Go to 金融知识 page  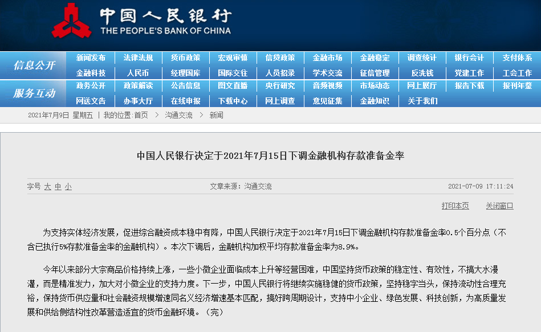click(x=375, y=101)
